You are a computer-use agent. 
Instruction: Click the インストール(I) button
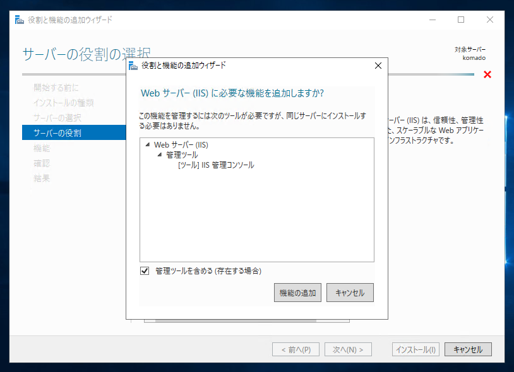point(415,349)
